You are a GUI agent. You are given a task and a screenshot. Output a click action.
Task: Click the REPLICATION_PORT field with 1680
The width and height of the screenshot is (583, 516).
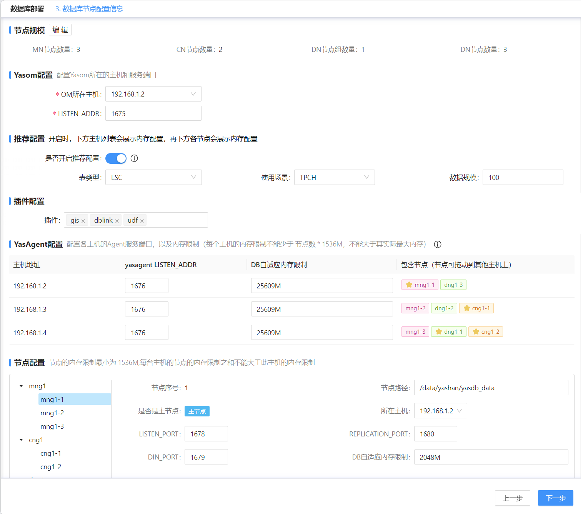coord(436,434)
